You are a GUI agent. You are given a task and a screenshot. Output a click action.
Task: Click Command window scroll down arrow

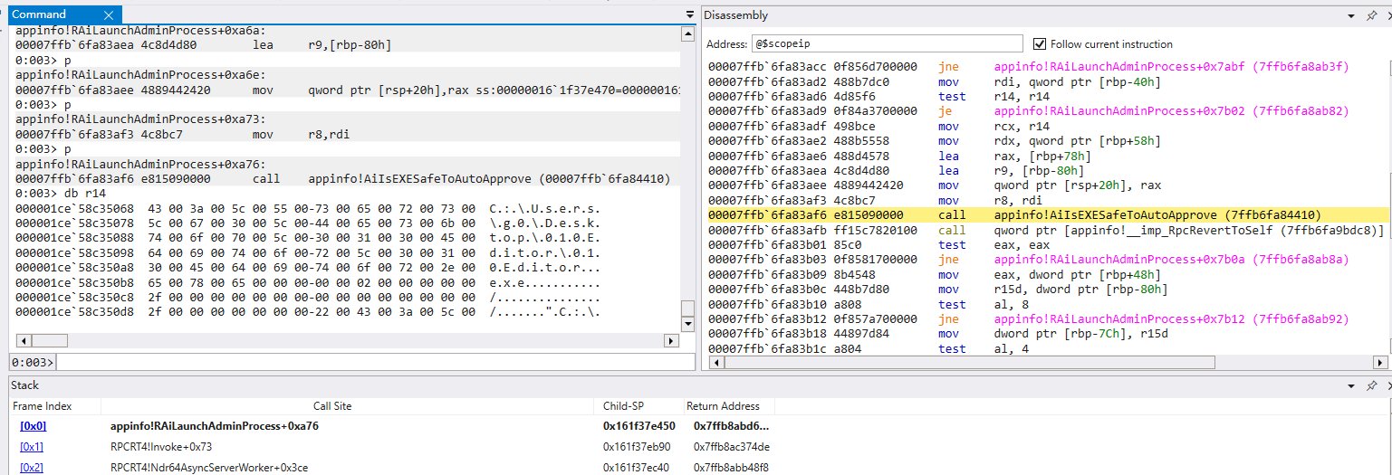pyautogui.click(x=687, y=324)
